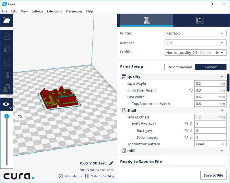The width and height of the screenshot is (230, 183).
Task: Select the Per Model Settings tool
Action: (x=7, y=88)
